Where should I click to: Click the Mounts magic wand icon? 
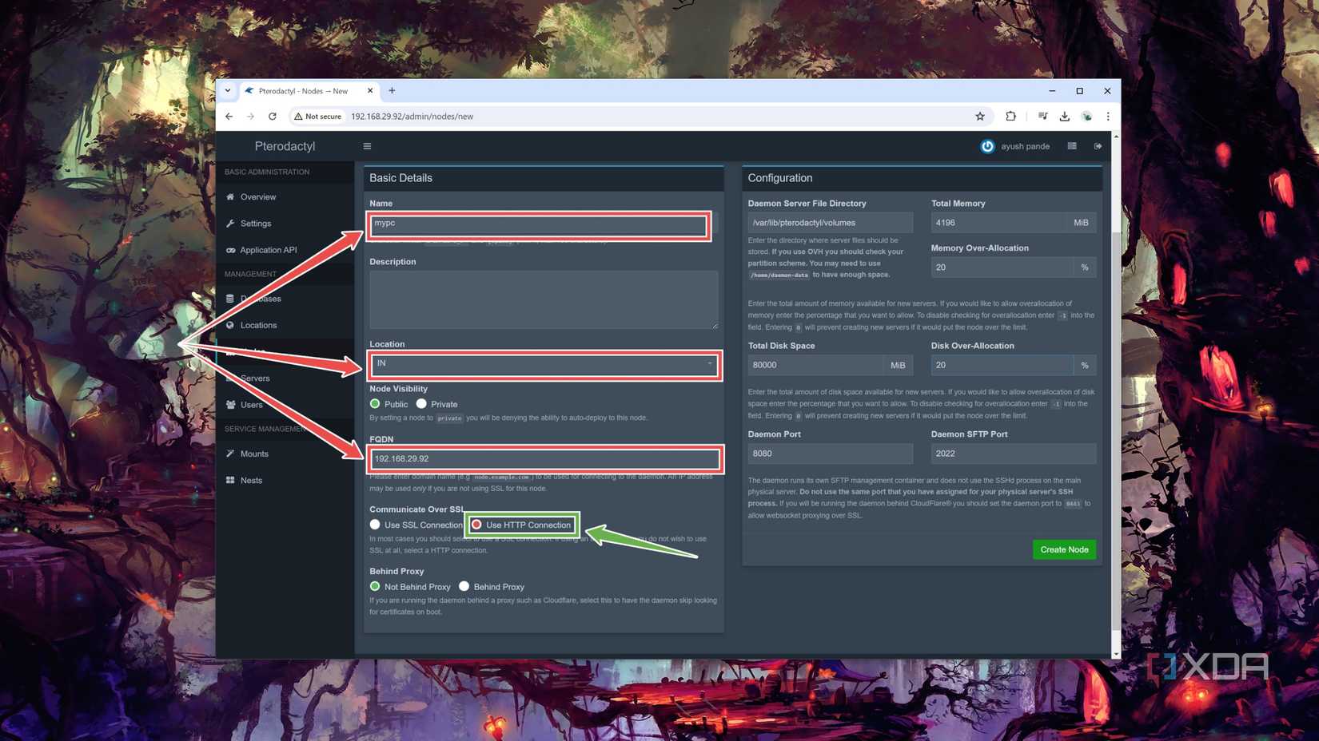pyautogui.click(x=230, y=454)
